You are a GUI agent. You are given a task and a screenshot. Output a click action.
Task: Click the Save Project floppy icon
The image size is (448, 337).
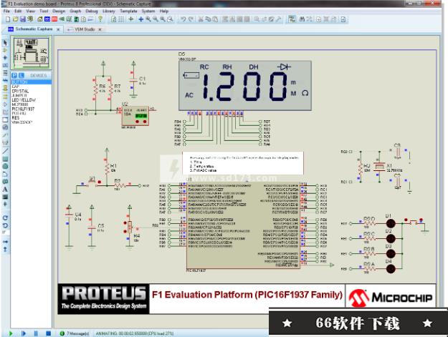[x=22, y=19]
